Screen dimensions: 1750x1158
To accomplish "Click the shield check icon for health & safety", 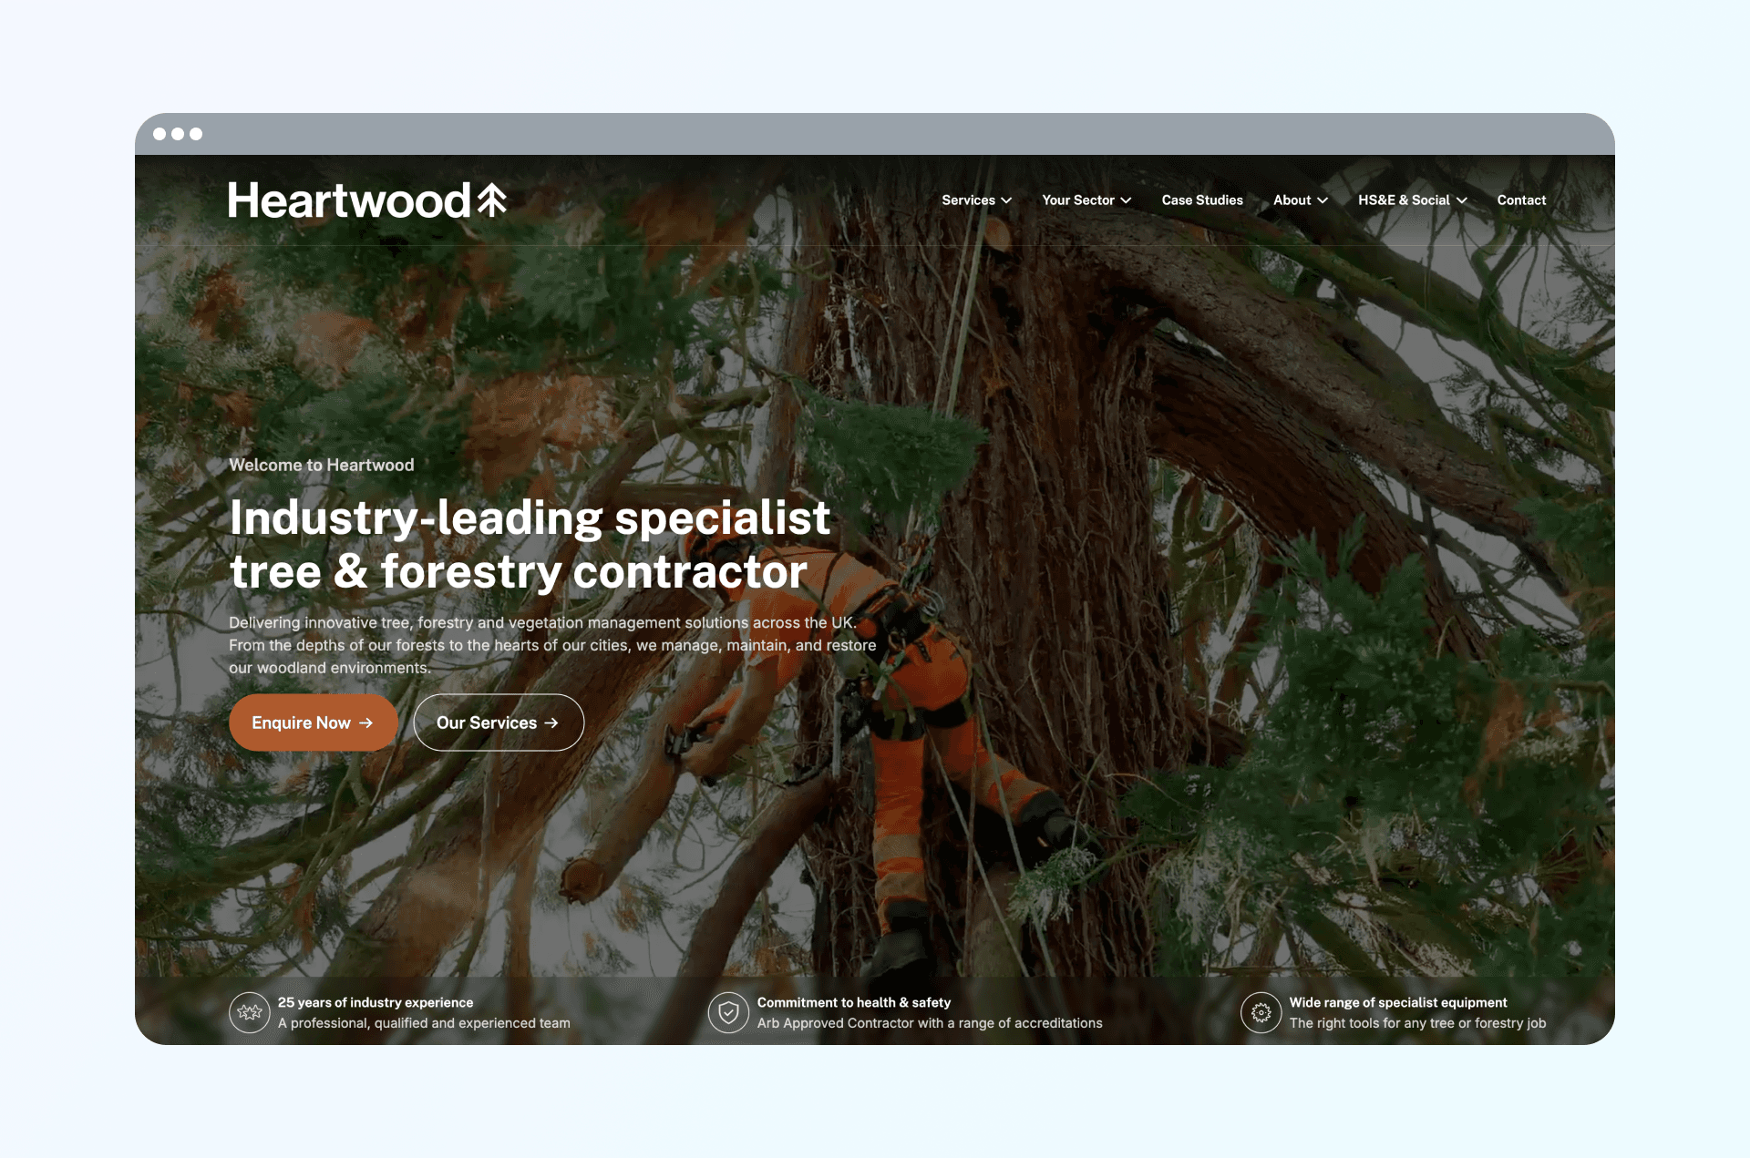I will (x=728, y=1012).
